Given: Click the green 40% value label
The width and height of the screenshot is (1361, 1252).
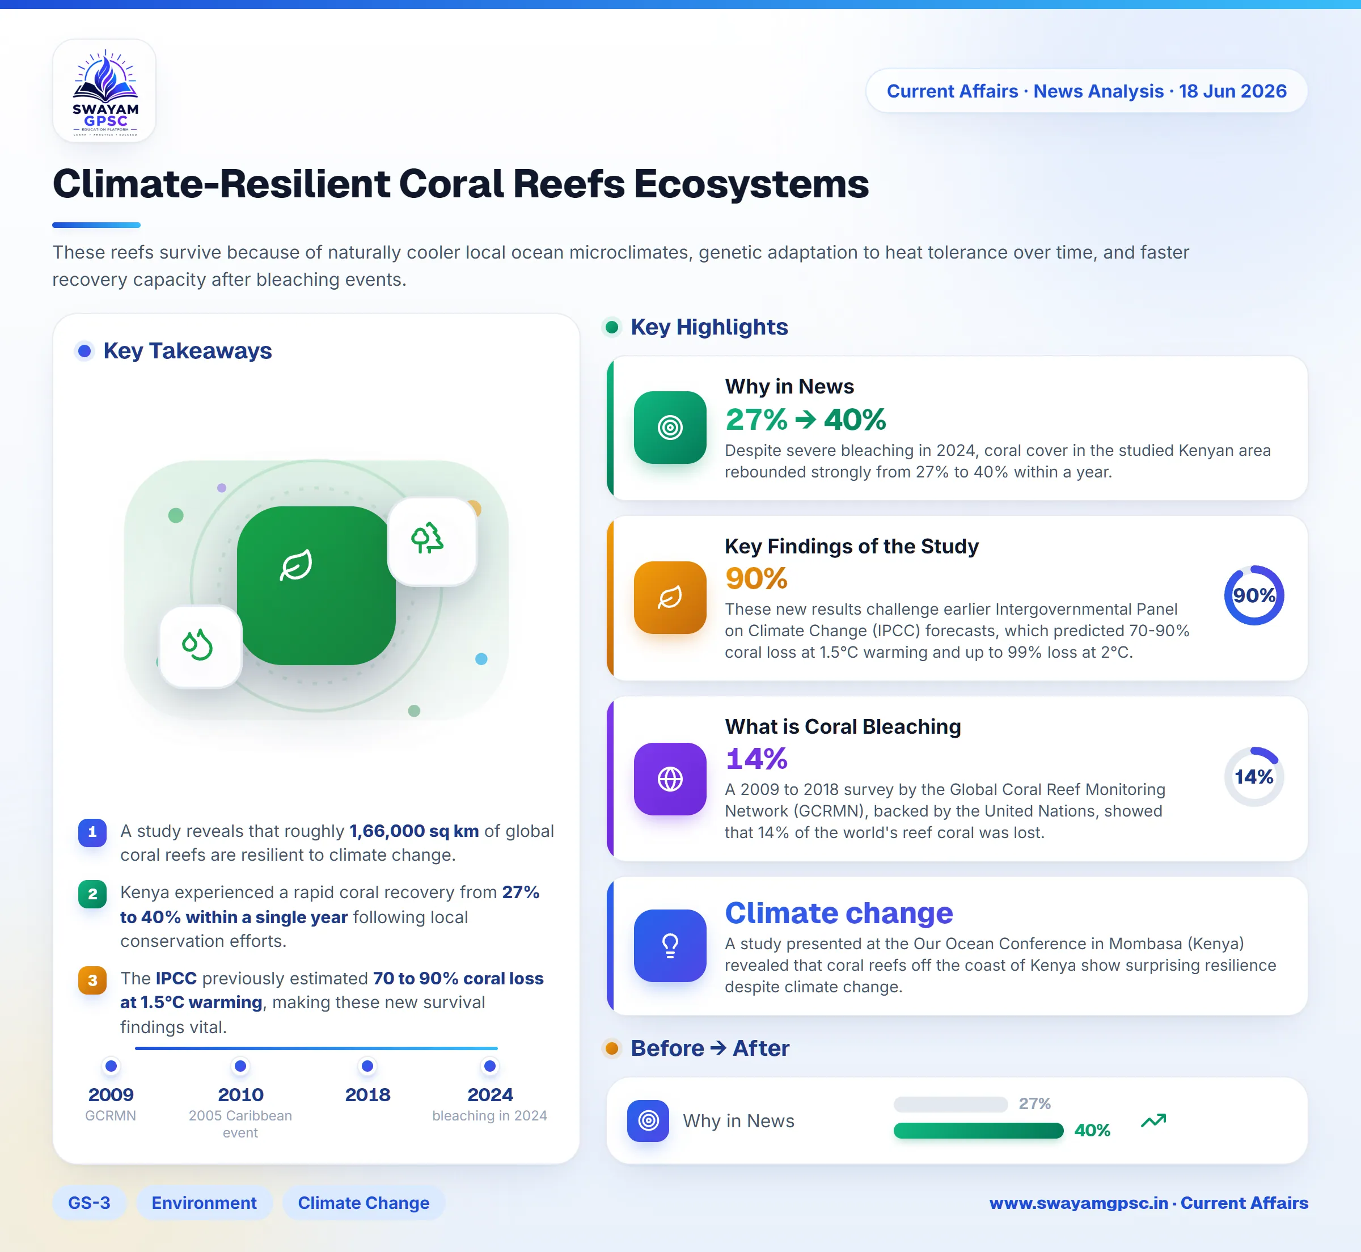Looking at the screenshot, I should (x=1092, y=1131).
